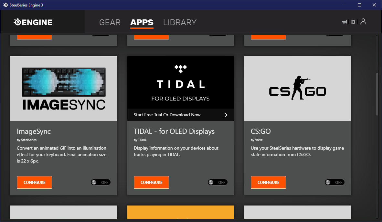382x222 pixels.
Task: Close the SteelSeries Engine window
Action: click(374, 5)
